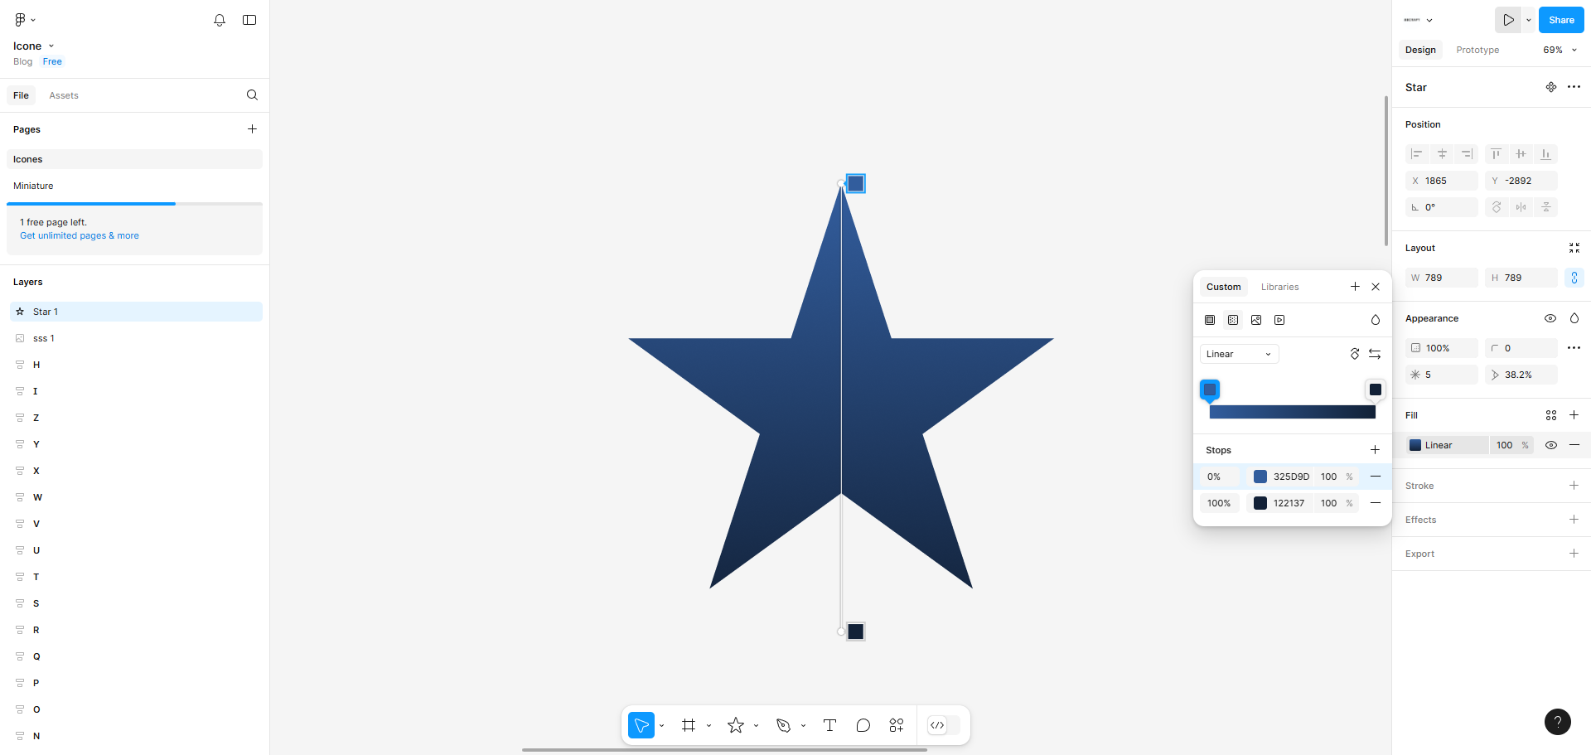Choose solid fill type in picker
1591x755 pixels.
(1210, 320)
